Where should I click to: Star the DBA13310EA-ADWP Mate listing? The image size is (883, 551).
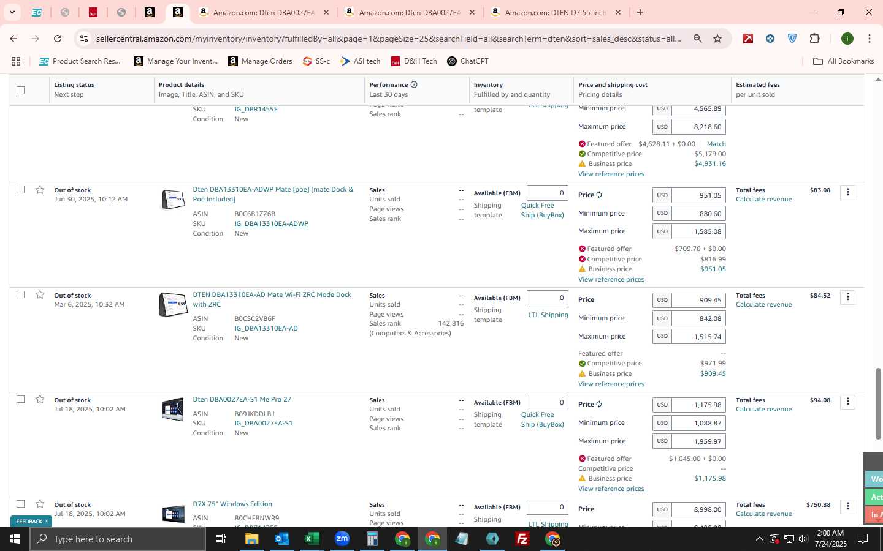(x=40, y=190)
